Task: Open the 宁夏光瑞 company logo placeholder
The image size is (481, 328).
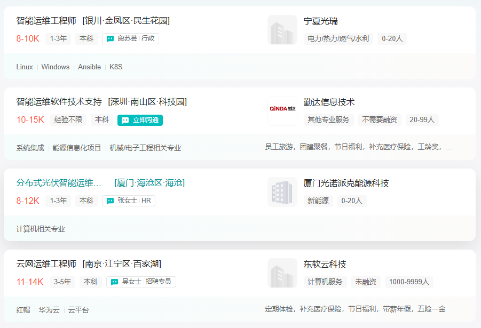Action: [x=282, y=30]
